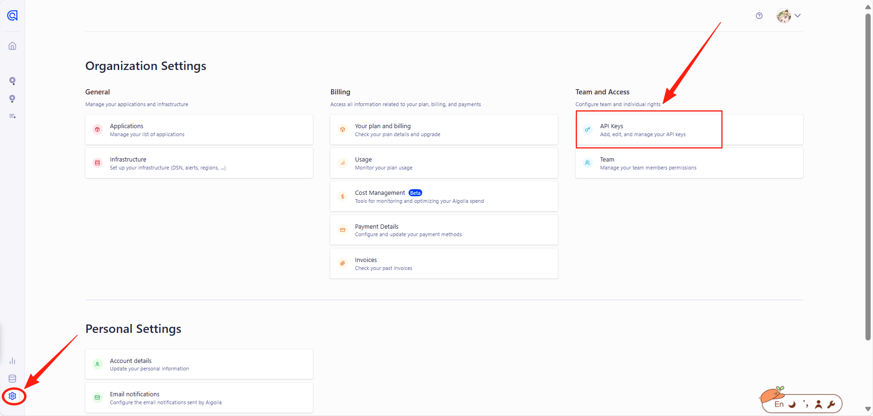Click the Settings gear icon in sidebar
The width and height of the screenshot is (873, 416).
point(13,396)
